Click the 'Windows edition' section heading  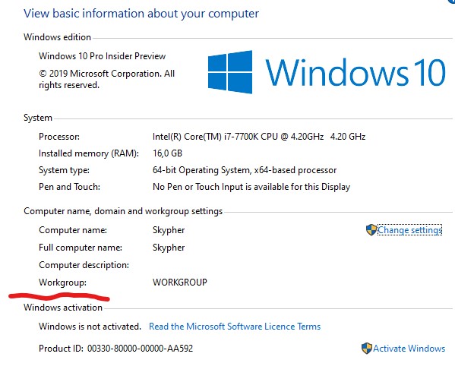pyautogui.click(x=57, y=37)
